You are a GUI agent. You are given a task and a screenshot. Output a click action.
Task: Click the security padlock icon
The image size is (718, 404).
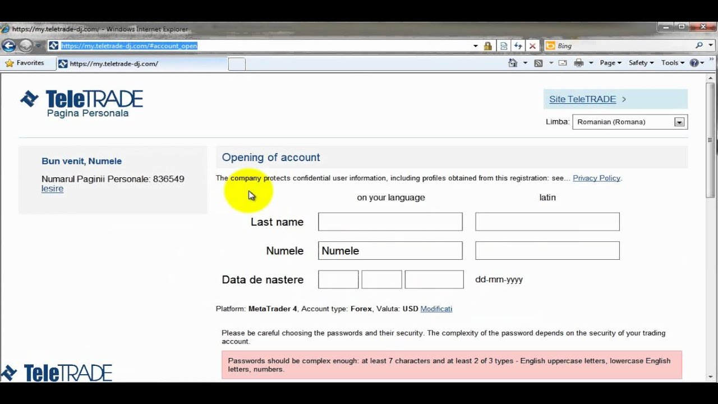488,46
